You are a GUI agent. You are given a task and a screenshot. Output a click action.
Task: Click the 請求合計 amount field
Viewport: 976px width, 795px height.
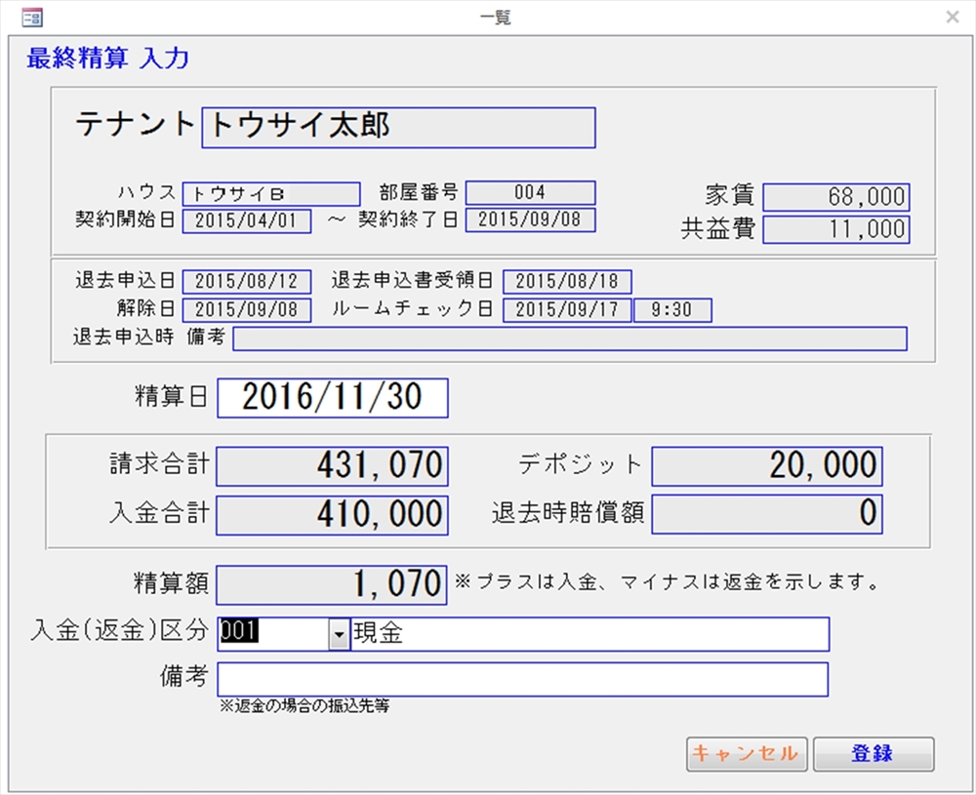332,466
